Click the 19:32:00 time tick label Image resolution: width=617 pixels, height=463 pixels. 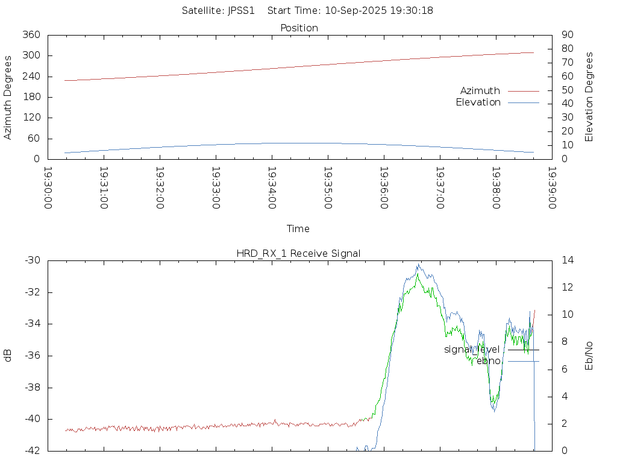click(x=160, y=188)
